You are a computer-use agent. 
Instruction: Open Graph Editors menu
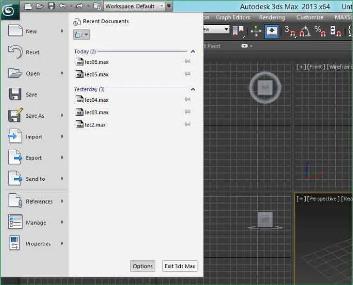click(233, 17)
